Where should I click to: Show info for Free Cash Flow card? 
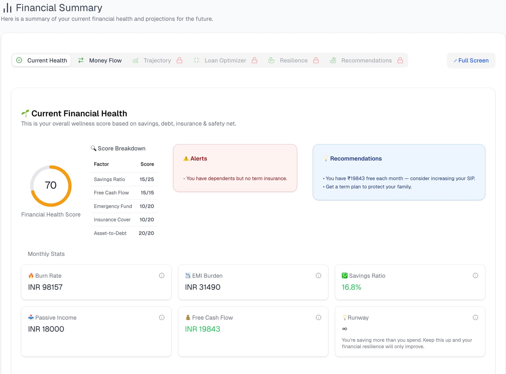tap(318, 317)
